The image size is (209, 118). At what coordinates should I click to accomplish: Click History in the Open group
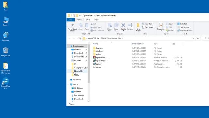coord(170,30)
